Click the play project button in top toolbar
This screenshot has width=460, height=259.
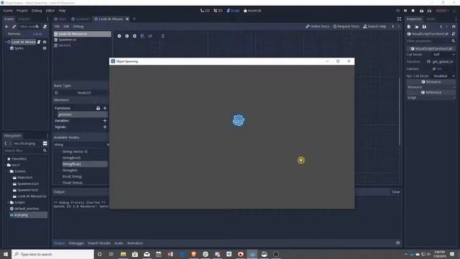pos(397,11)
